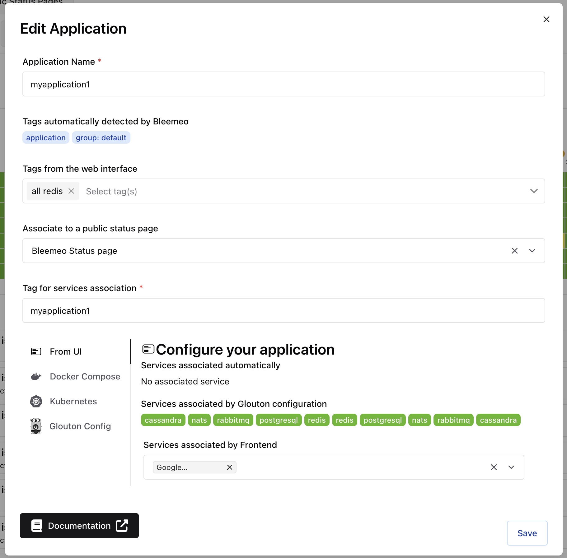This screenshot has width=567, height=558.
Task: Open the public status page dropdown chevron
Action: [532, 251]
